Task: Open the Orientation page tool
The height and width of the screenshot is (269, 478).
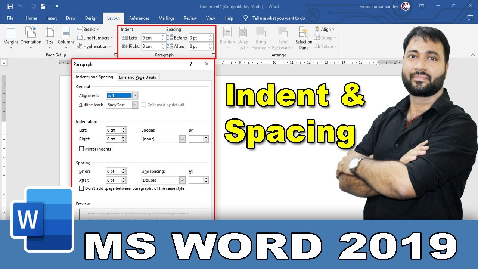Action: (x=31, y=38)
